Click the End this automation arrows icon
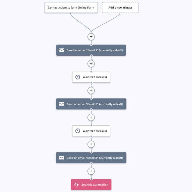192x192 pixels. pos(76,185)
